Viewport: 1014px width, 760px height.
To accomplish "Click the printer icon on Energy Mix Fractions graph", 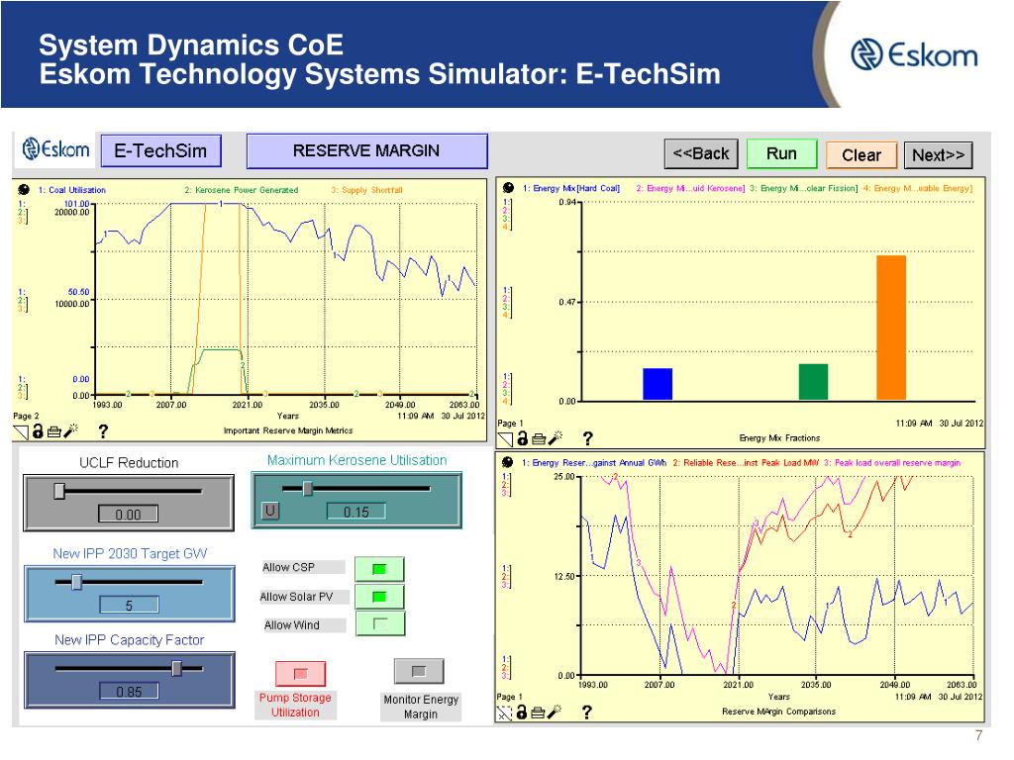I will coord(539,439).
